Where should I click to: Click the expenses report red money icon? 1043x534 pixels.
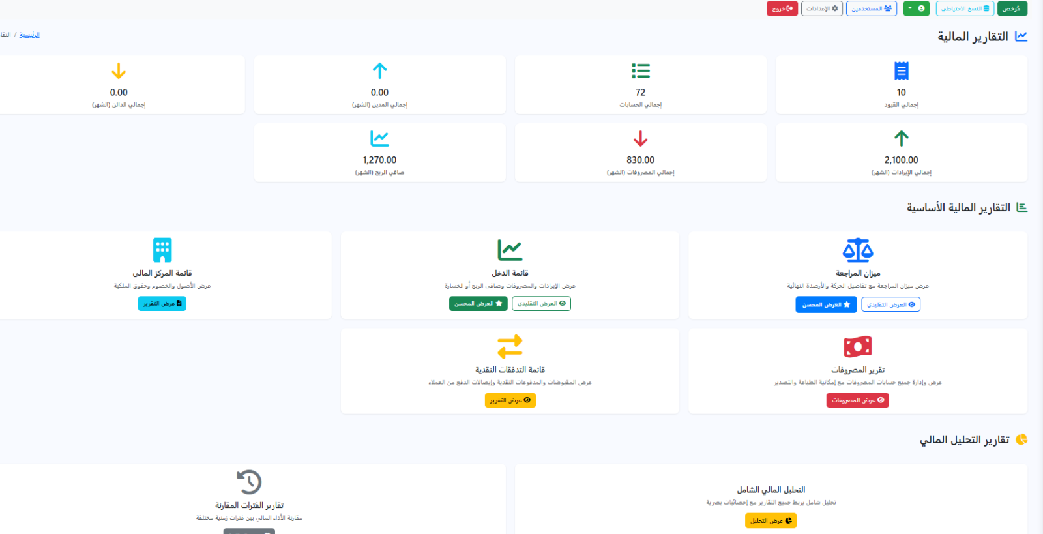coord(858,346)
